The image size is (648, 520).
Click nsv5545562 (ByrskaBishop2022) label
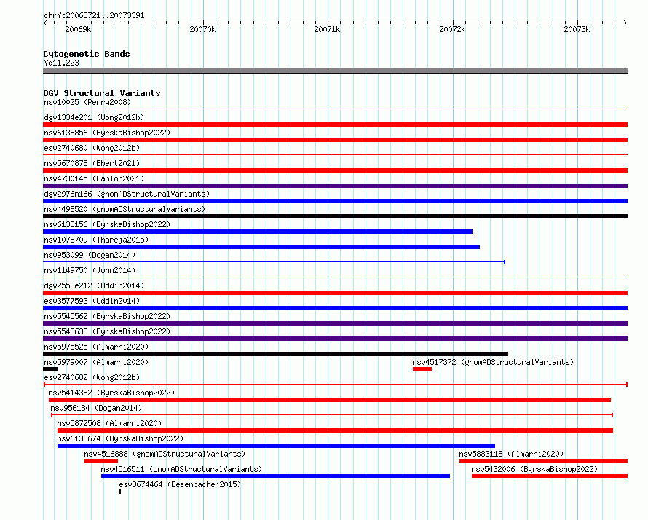coord(107,316)
